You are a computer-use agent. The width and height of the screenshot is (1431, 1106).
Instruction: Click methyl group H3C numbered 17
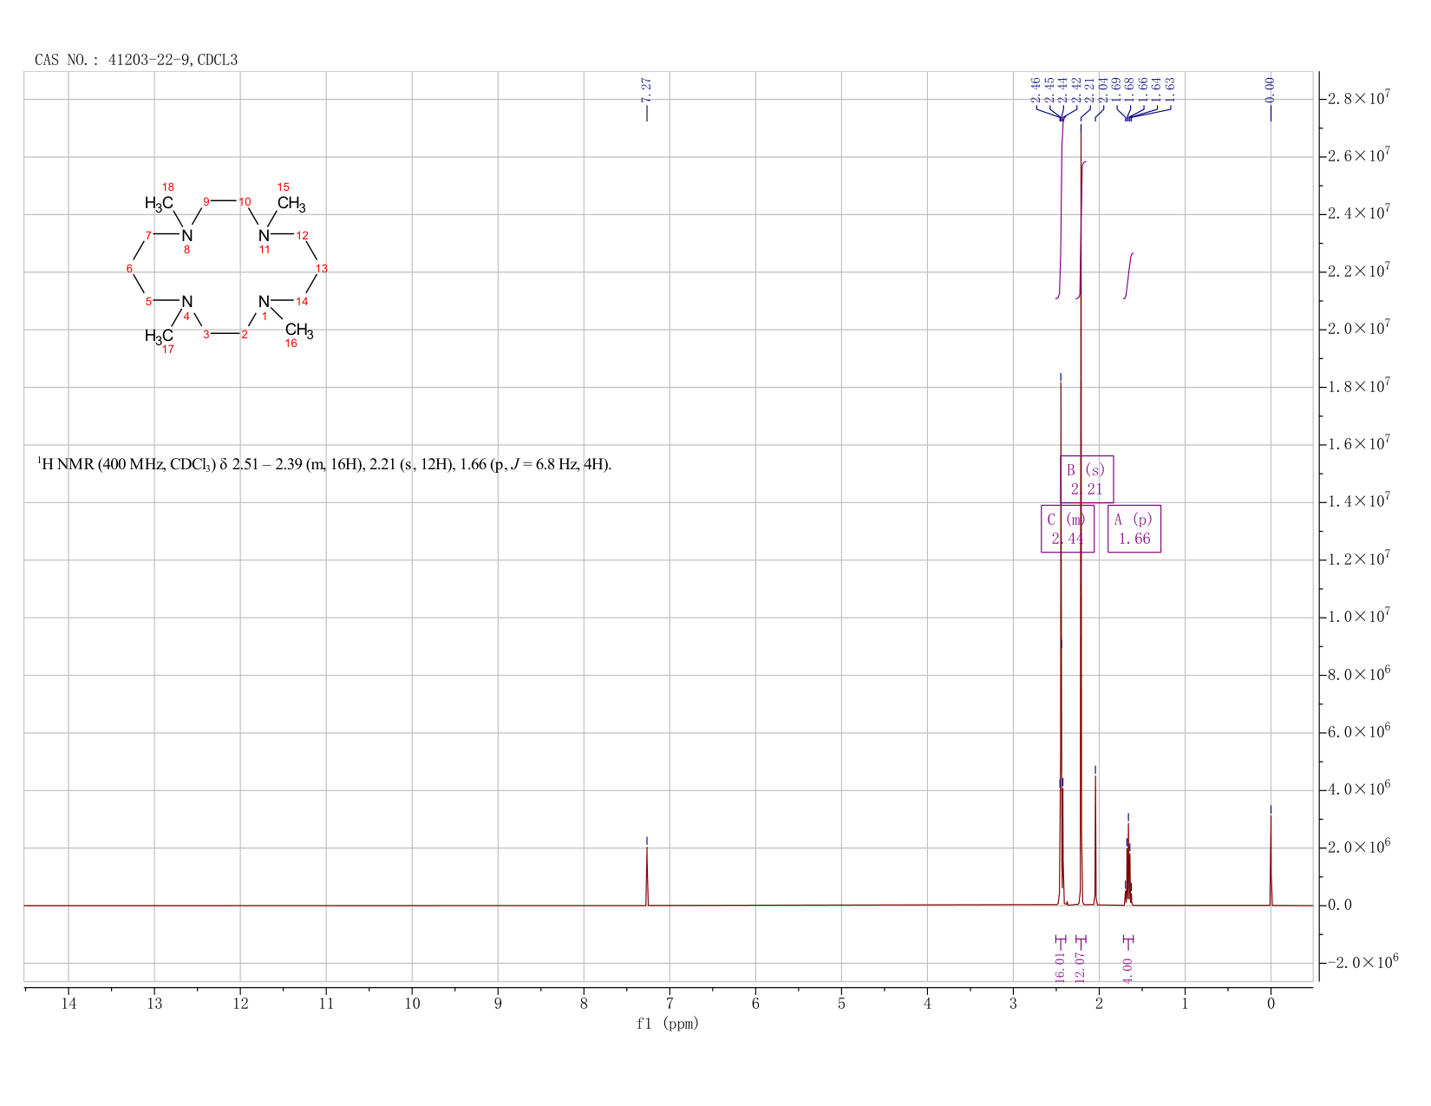click(x=159, y=336)
